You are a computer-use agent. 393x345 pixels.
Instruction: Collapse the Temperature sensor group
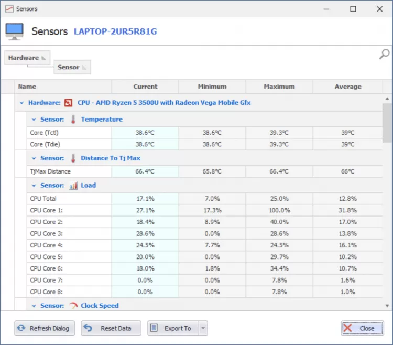point(34,120)
